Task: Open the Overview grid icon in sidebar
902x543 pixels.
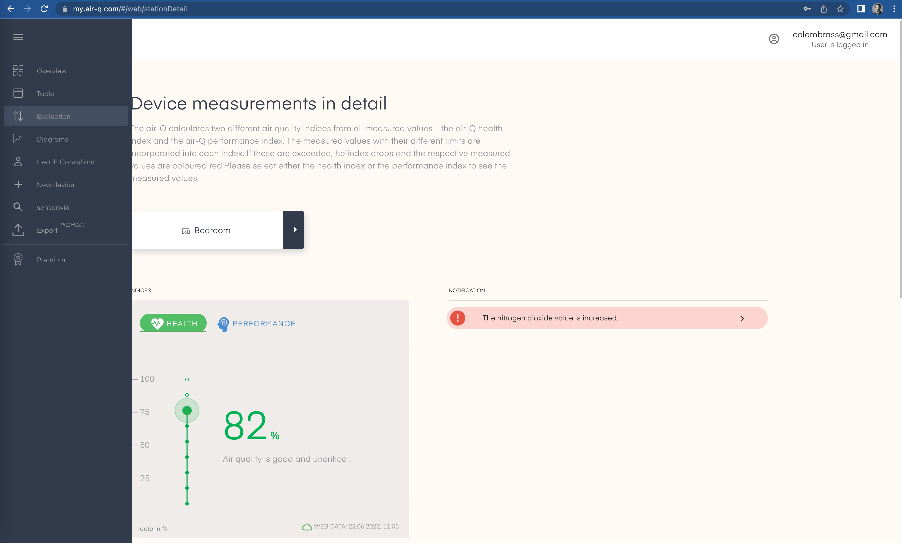Action: (x=18, y=71)
